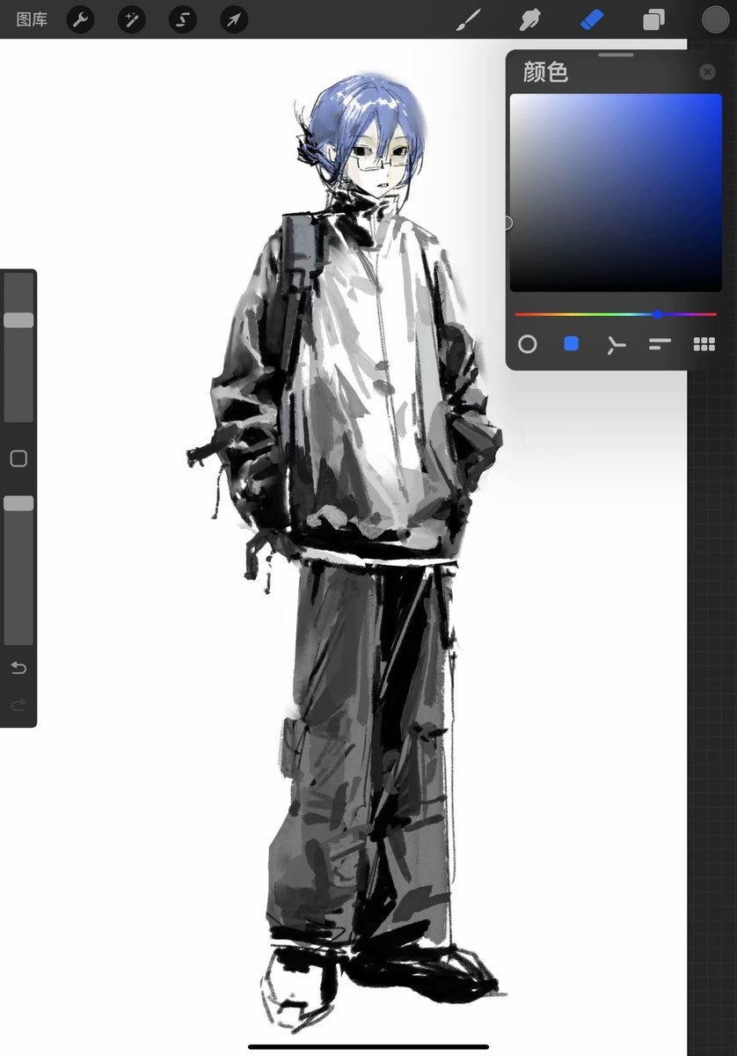Tap the square modify button on sidebar
The height and width of the screenshot is (1056, 737).
coord(18,458)
